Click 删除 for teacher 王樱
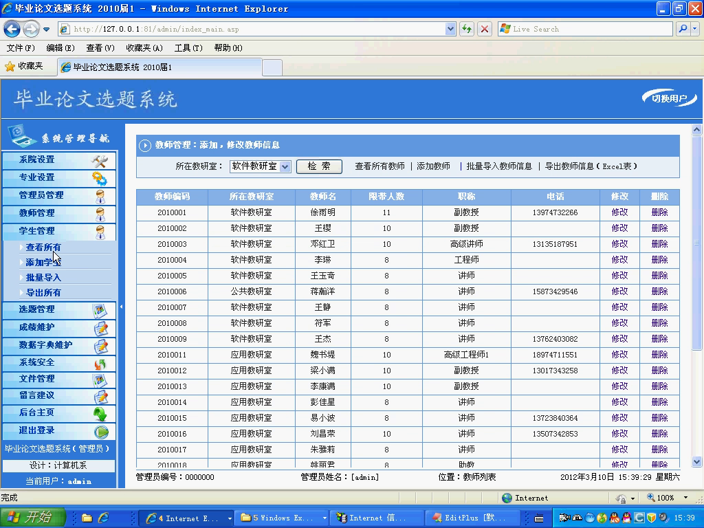This screenshot has width=704, height=528. (659, 228)
